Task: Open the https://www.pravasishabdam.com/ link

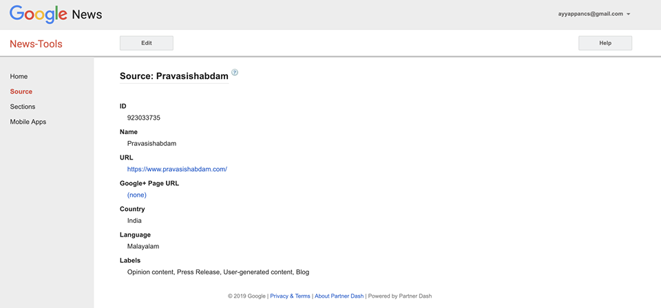Action: 177,169
